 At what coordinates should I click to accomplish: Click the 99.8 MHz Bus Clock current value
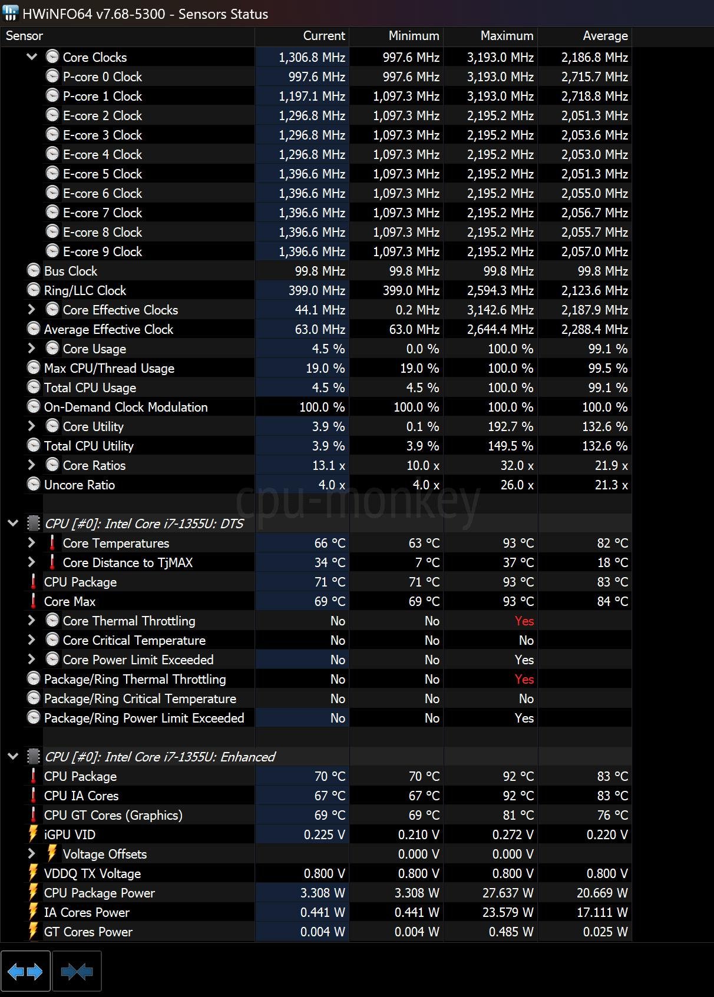pos(320,271)
